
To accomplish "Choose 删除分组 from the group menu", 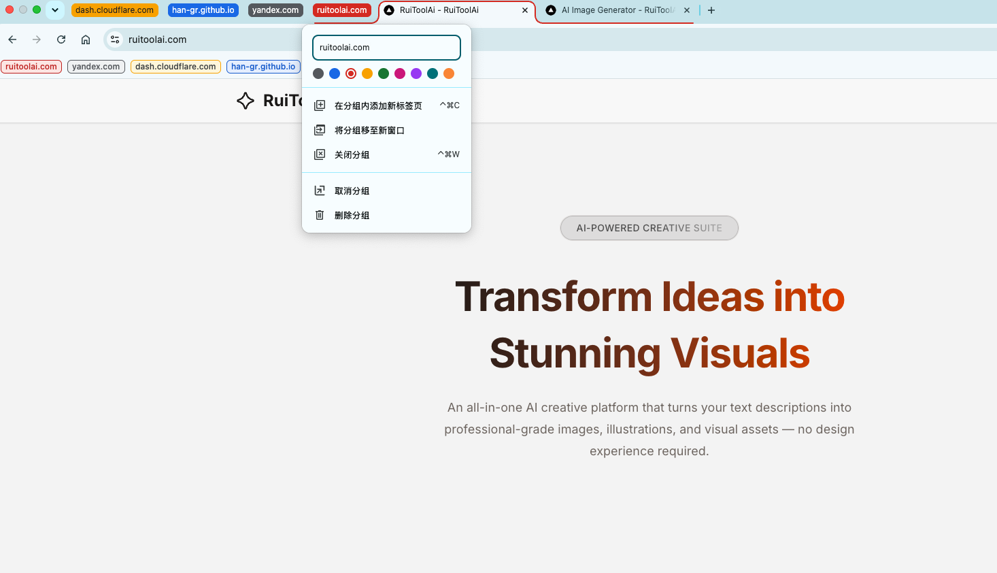I will point(386,215).
